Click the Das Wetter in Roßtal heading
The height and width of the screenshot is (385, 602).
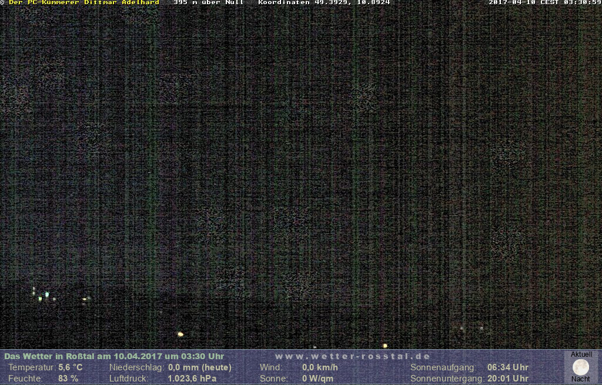tap(114, 356)
